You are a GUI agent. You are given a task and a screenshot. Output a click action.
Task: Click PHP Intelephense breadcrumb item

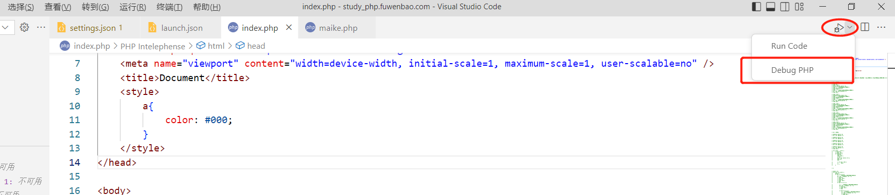(152, 46)
